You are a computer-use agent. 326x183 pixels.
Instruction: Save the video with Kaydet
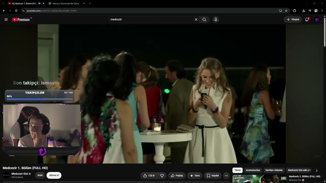click(213, 176)
